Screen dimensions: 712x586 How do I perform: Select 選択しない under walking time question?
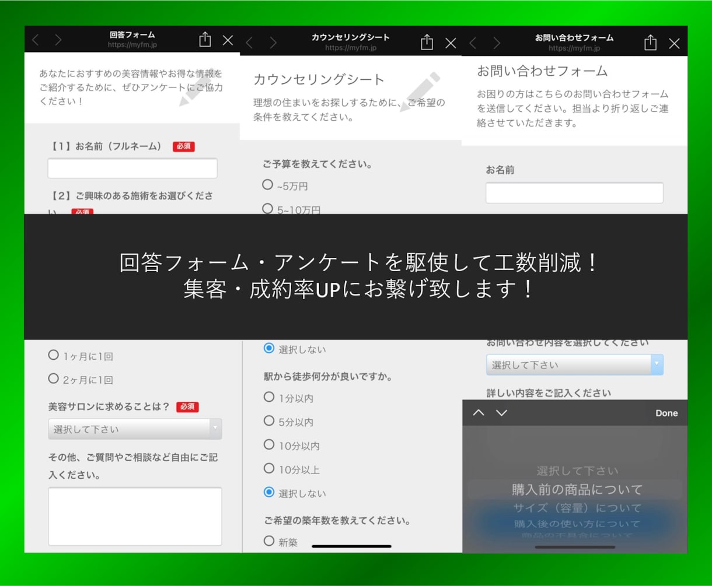tap(269, 492)
